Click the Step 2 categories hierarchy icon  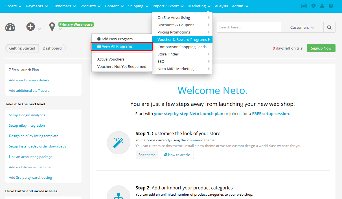(x=119, y=194)
